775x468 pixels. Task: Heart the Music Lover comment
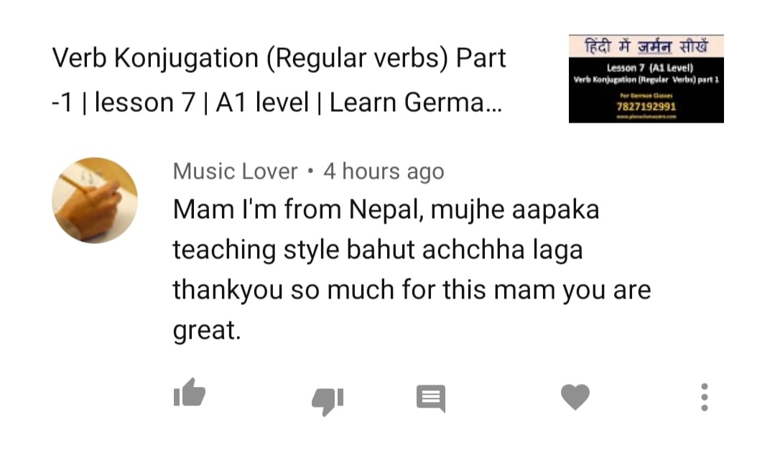tap(575, 397)
